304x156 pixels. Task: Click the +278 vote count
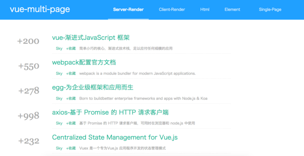[29, 91]
